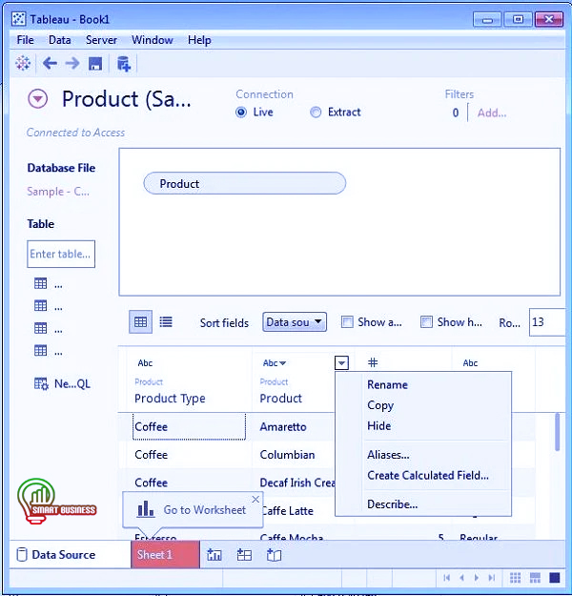Open the Server menu

tap(101, 40)
